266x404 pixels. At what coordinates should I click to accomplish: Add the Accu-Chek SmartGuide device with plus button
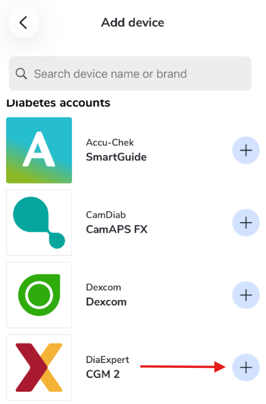point(246,150)
